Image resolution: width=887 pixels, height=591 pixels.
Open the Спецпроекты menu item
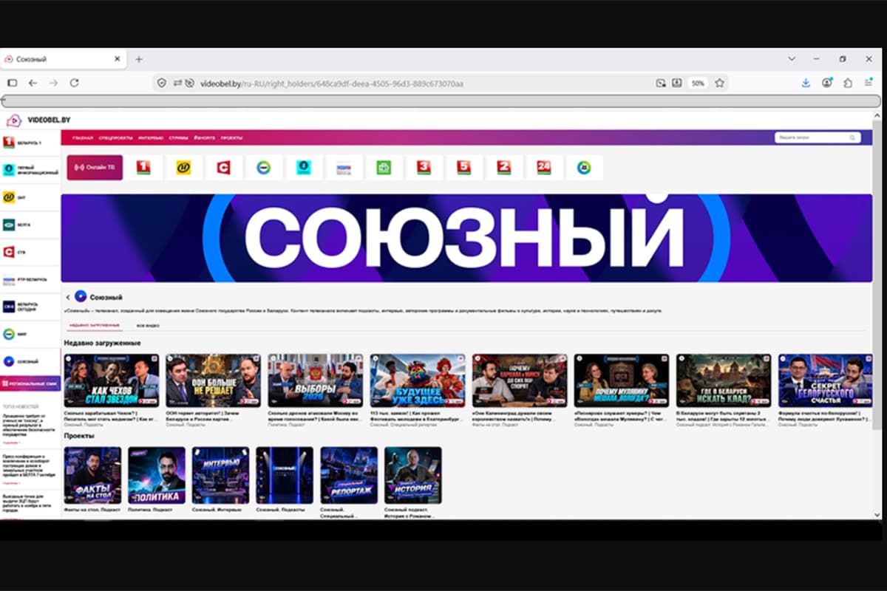pos(115,138)
